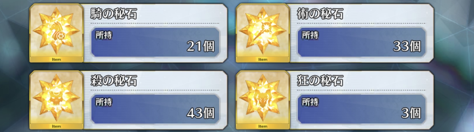The width and height of the screenshot is (474, 132).
Task: Click the 術の秘石 item title
Action: pyautogui.click(x=320, y=14)
